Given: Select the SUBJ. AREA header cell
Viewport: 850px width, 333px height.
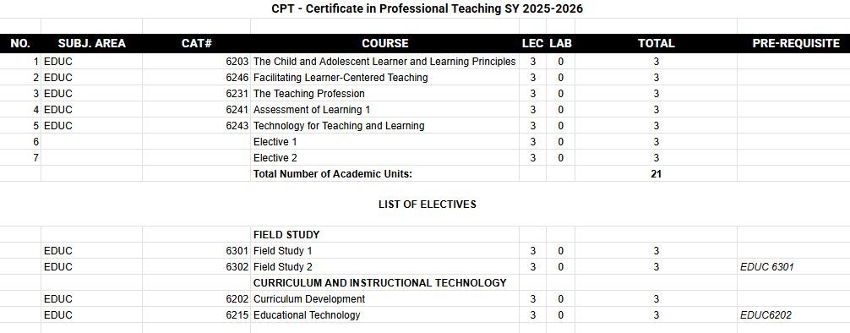Looking at the screenshot, I should (91, 43).
